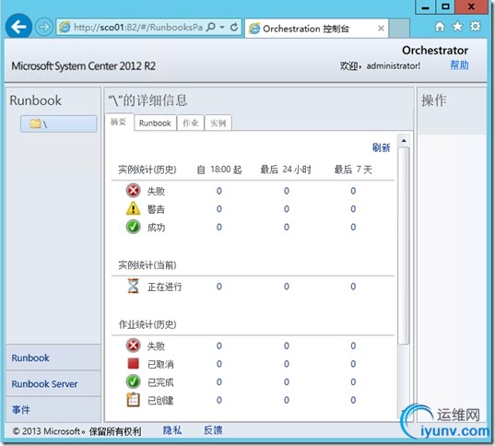Reload the page with the refresh icon
This screenshot has height=446, width=495.
[x=233, y=27]
